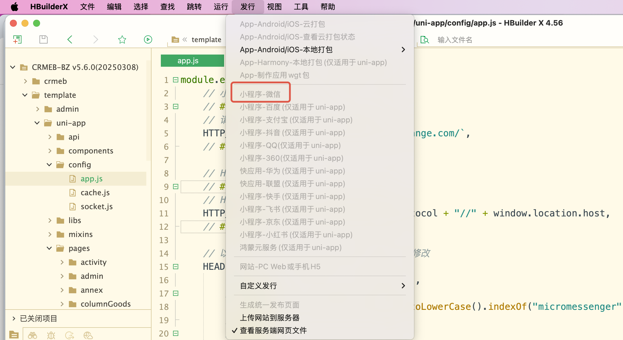
Task: Click the binoculars search icon at the bottom
Action: click(33, 335)
